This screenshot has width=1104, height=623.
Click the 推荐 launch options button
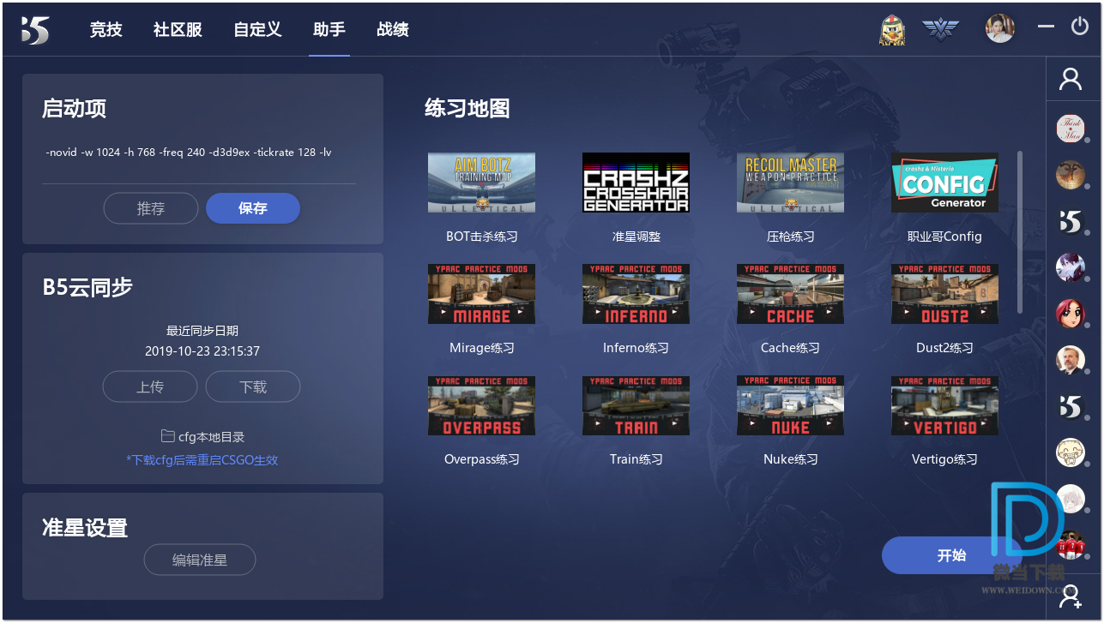151,208
